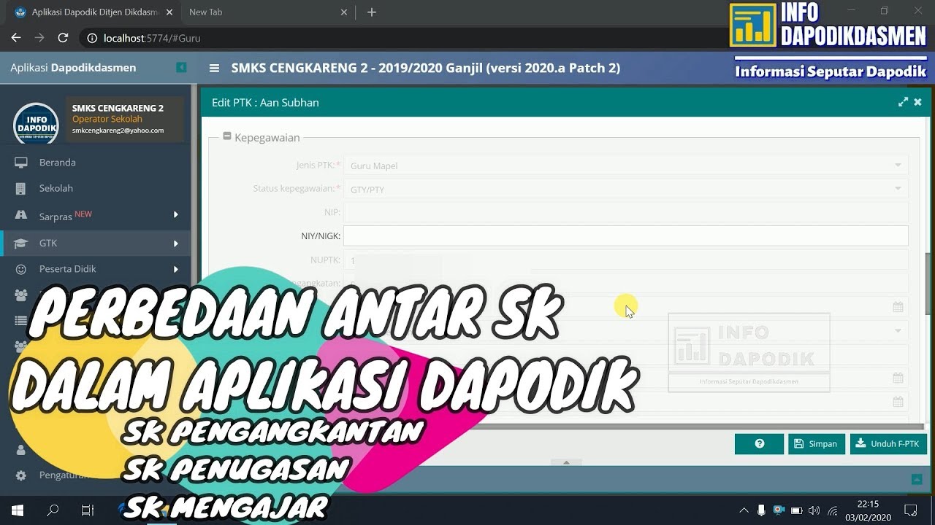This screenshot has height=525, width=935.
Task: Open a new browser tab with plus
Action: (372, 12)
